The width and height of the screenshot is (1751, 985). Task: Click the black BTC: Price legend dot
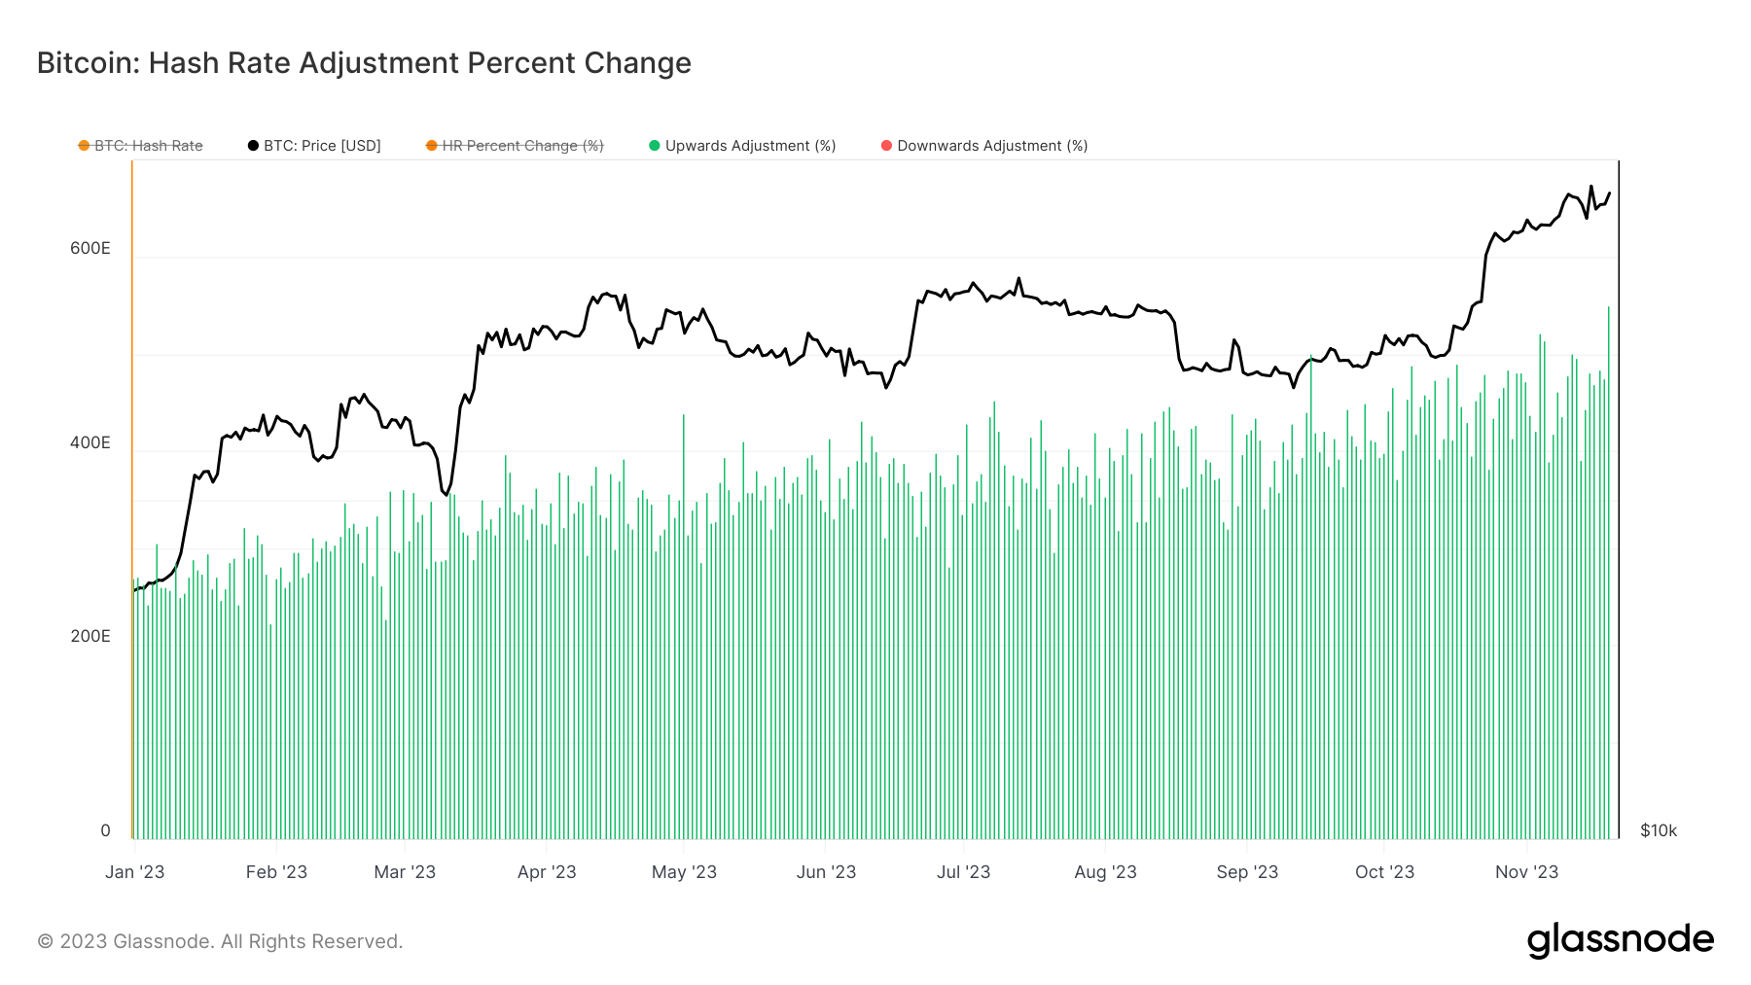click(254, 146)
